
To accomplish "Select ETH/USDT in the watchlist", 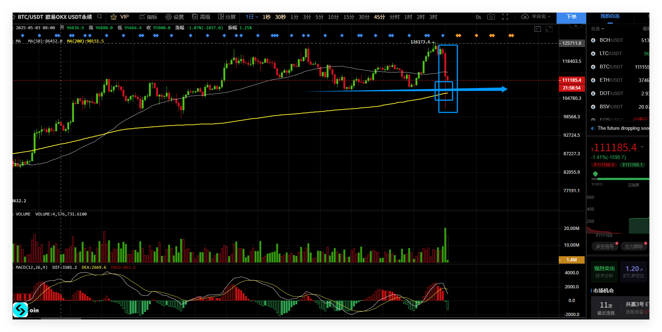I will point(611,80).
